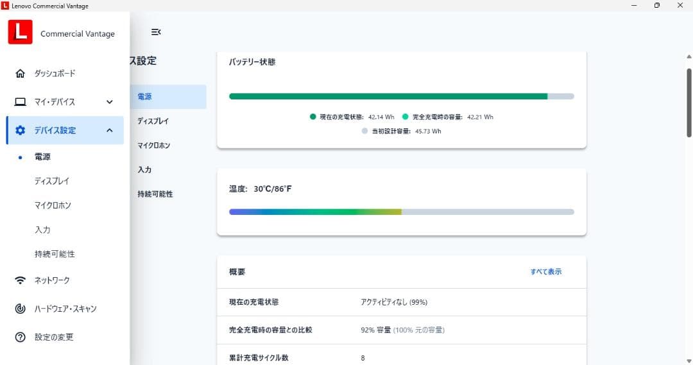The height and width of the screenshot is (365, 693).
Task: Click the 完全充電時の容量との比較 row label
Action: [x=271, y=330]
